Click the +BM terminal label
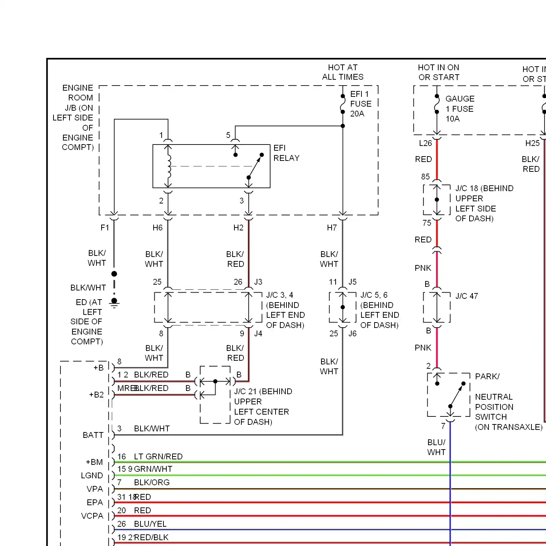Screen dimensions: 546x546 (x=94, y=462)
